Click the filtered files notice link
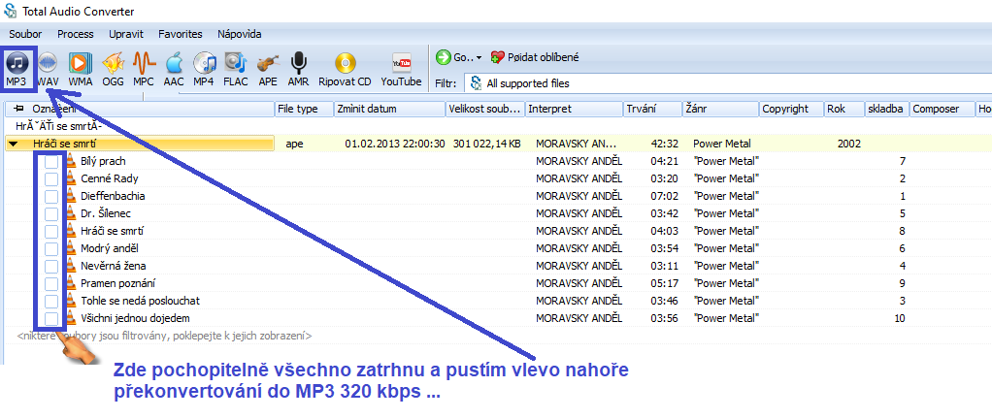Image resolution: width=992 pixels, height=419 pixels. (163, 335)
